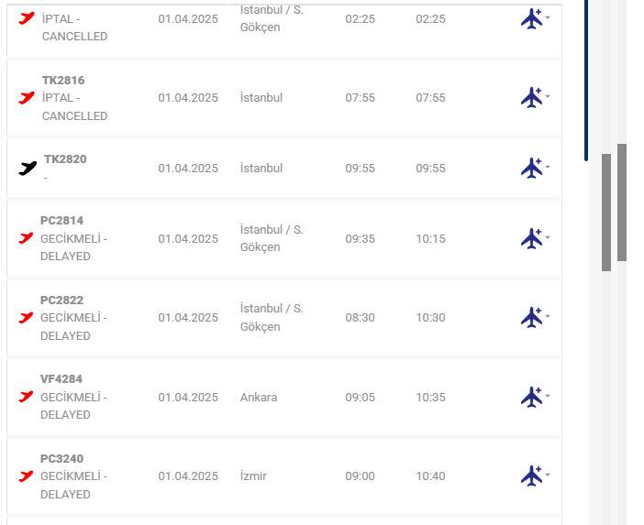Screen dimensions: 644x525
Task: Click the add-flight plane icon for PC3240
Action: [531, 476]
